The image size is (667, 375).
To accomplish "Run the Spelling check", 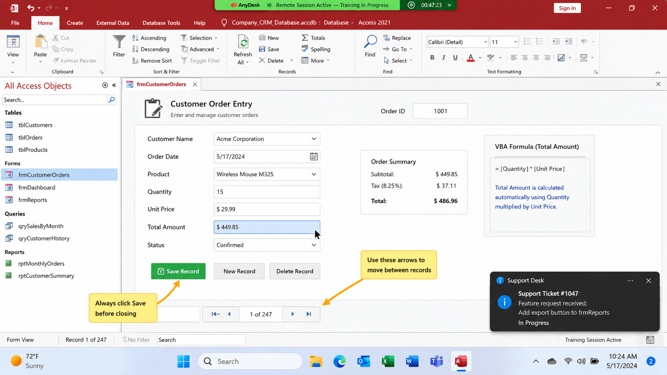I will point(316,49).
